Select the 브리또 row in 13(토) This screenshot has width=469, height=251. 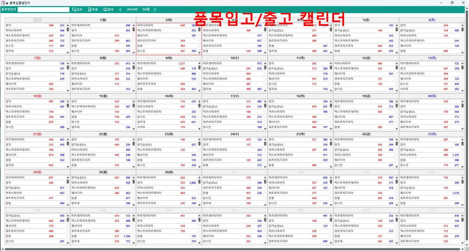[430, 89]
